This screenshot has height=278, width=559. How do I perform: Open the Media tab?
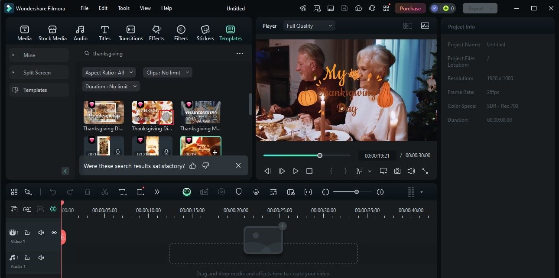(x=24, y=33)
